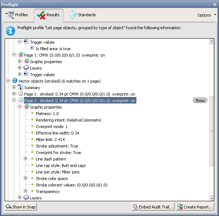Close the Preflight panel
The image size is (219, 216).
[x=215, y=4]
